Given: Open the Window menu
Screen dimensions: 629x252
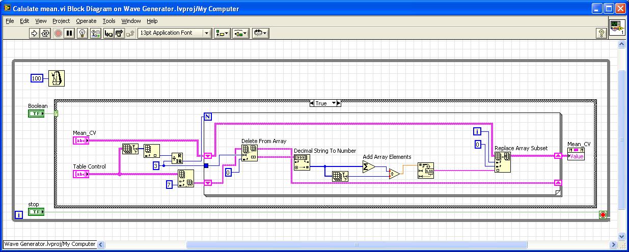Looking at the screenshot, I should (131, 21).
